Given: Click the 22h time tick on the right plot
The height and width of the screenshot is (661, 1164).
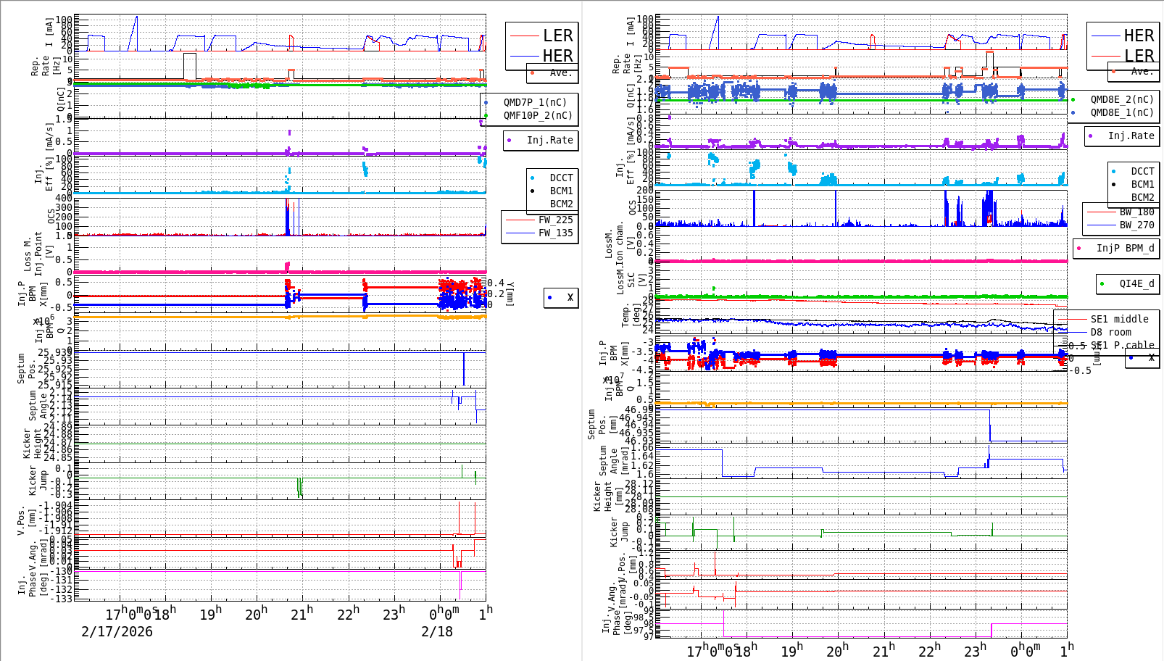Looking at the screenshot, I should coord(929,651).
